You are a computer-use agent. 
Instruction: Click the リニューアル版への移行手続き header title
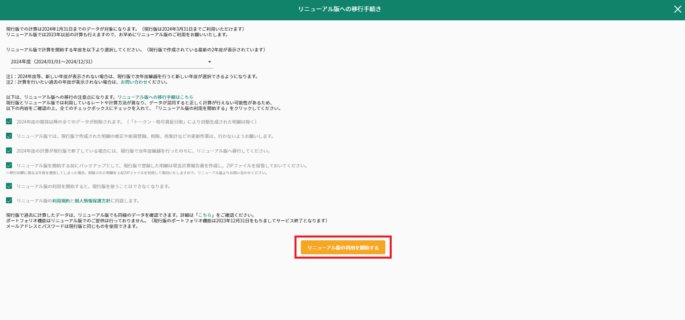(x=340, y=9)
